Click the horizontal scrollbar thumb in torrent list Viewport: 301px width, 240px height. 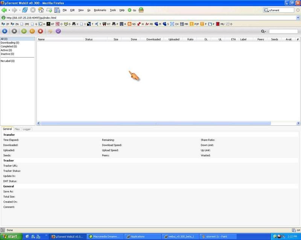(156, 123)
